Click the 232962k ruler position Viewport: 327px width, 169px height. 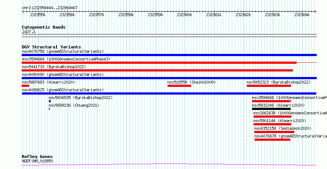244,15
